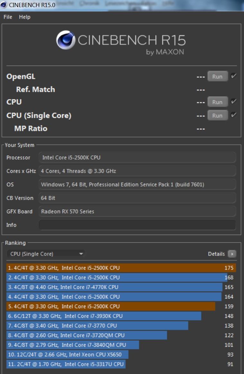Select the Core i7-3930K ranking entry
This screenshot has height=374, width=244.
(104, 316)
